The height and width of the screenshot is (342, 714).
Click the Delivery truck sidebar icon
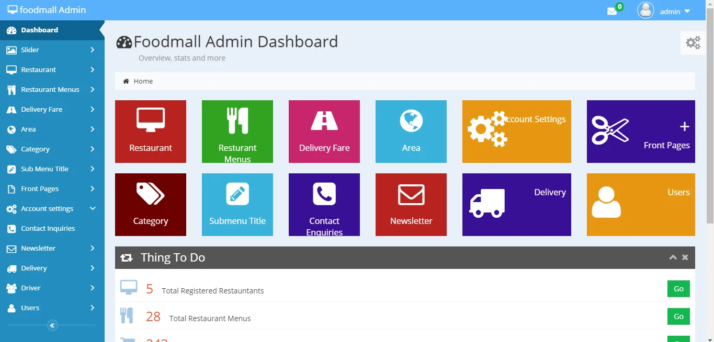(x=12, y=268)
